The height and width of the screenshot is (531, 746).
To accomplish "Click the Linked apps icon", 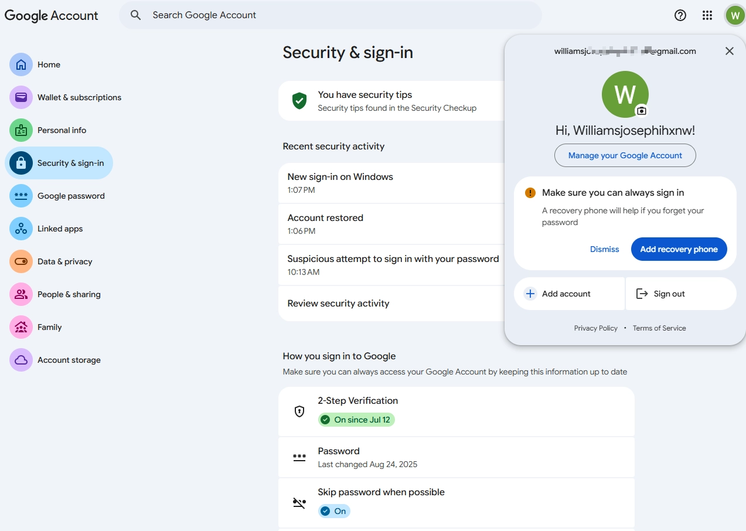I will [21, 229].
